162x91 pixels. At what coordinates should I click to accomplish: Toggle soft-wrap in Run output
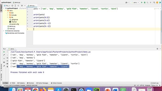pos(7,58)
